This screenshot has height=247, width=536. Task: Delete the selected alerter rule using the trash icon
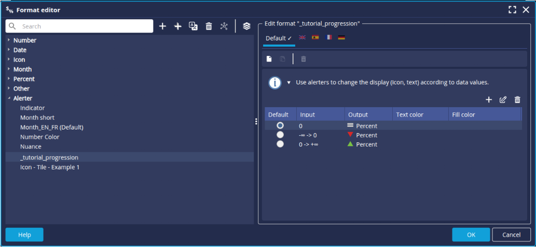517,99
